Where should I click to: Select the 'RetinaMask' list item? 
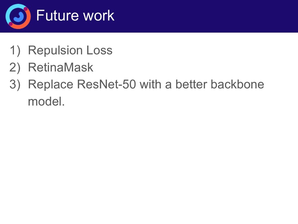click(x=61, y=67)
